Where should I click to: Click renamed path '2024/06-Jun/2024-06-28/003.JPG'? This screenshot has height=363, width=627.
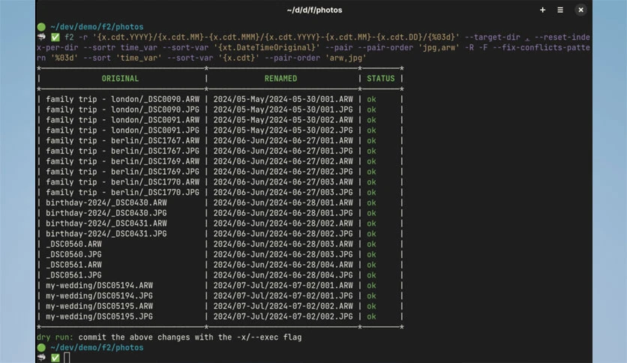pyautogui.click(x=283, y=255)
